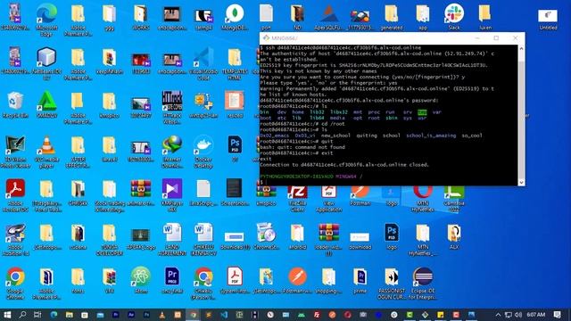The image size is (571, 321).
Task: Open Docker Desktop shortcut
Action: point(203,151)
